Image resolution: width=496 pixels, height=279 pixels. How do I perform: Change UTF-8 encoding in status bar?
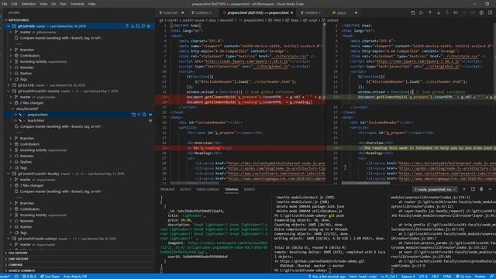(x=423, y=277)
